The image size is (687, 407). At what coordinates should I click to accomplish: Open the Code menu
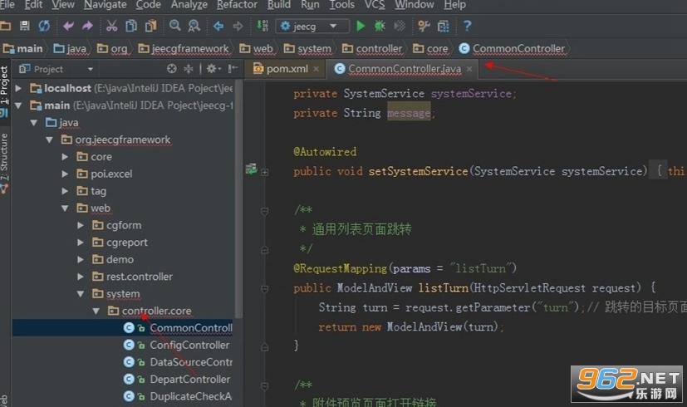point(148,5)
